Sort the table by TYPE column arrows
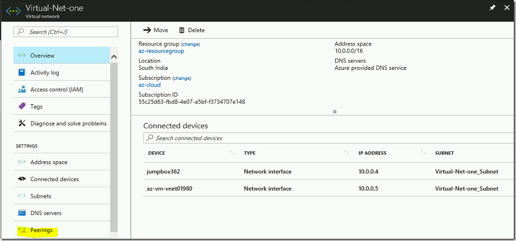Screen dimensions: 516x241 click(x=347, y=152)
